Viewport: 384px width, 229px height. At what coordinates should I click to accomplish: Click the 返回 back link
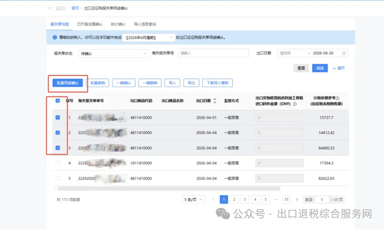(x=60, y=8)
